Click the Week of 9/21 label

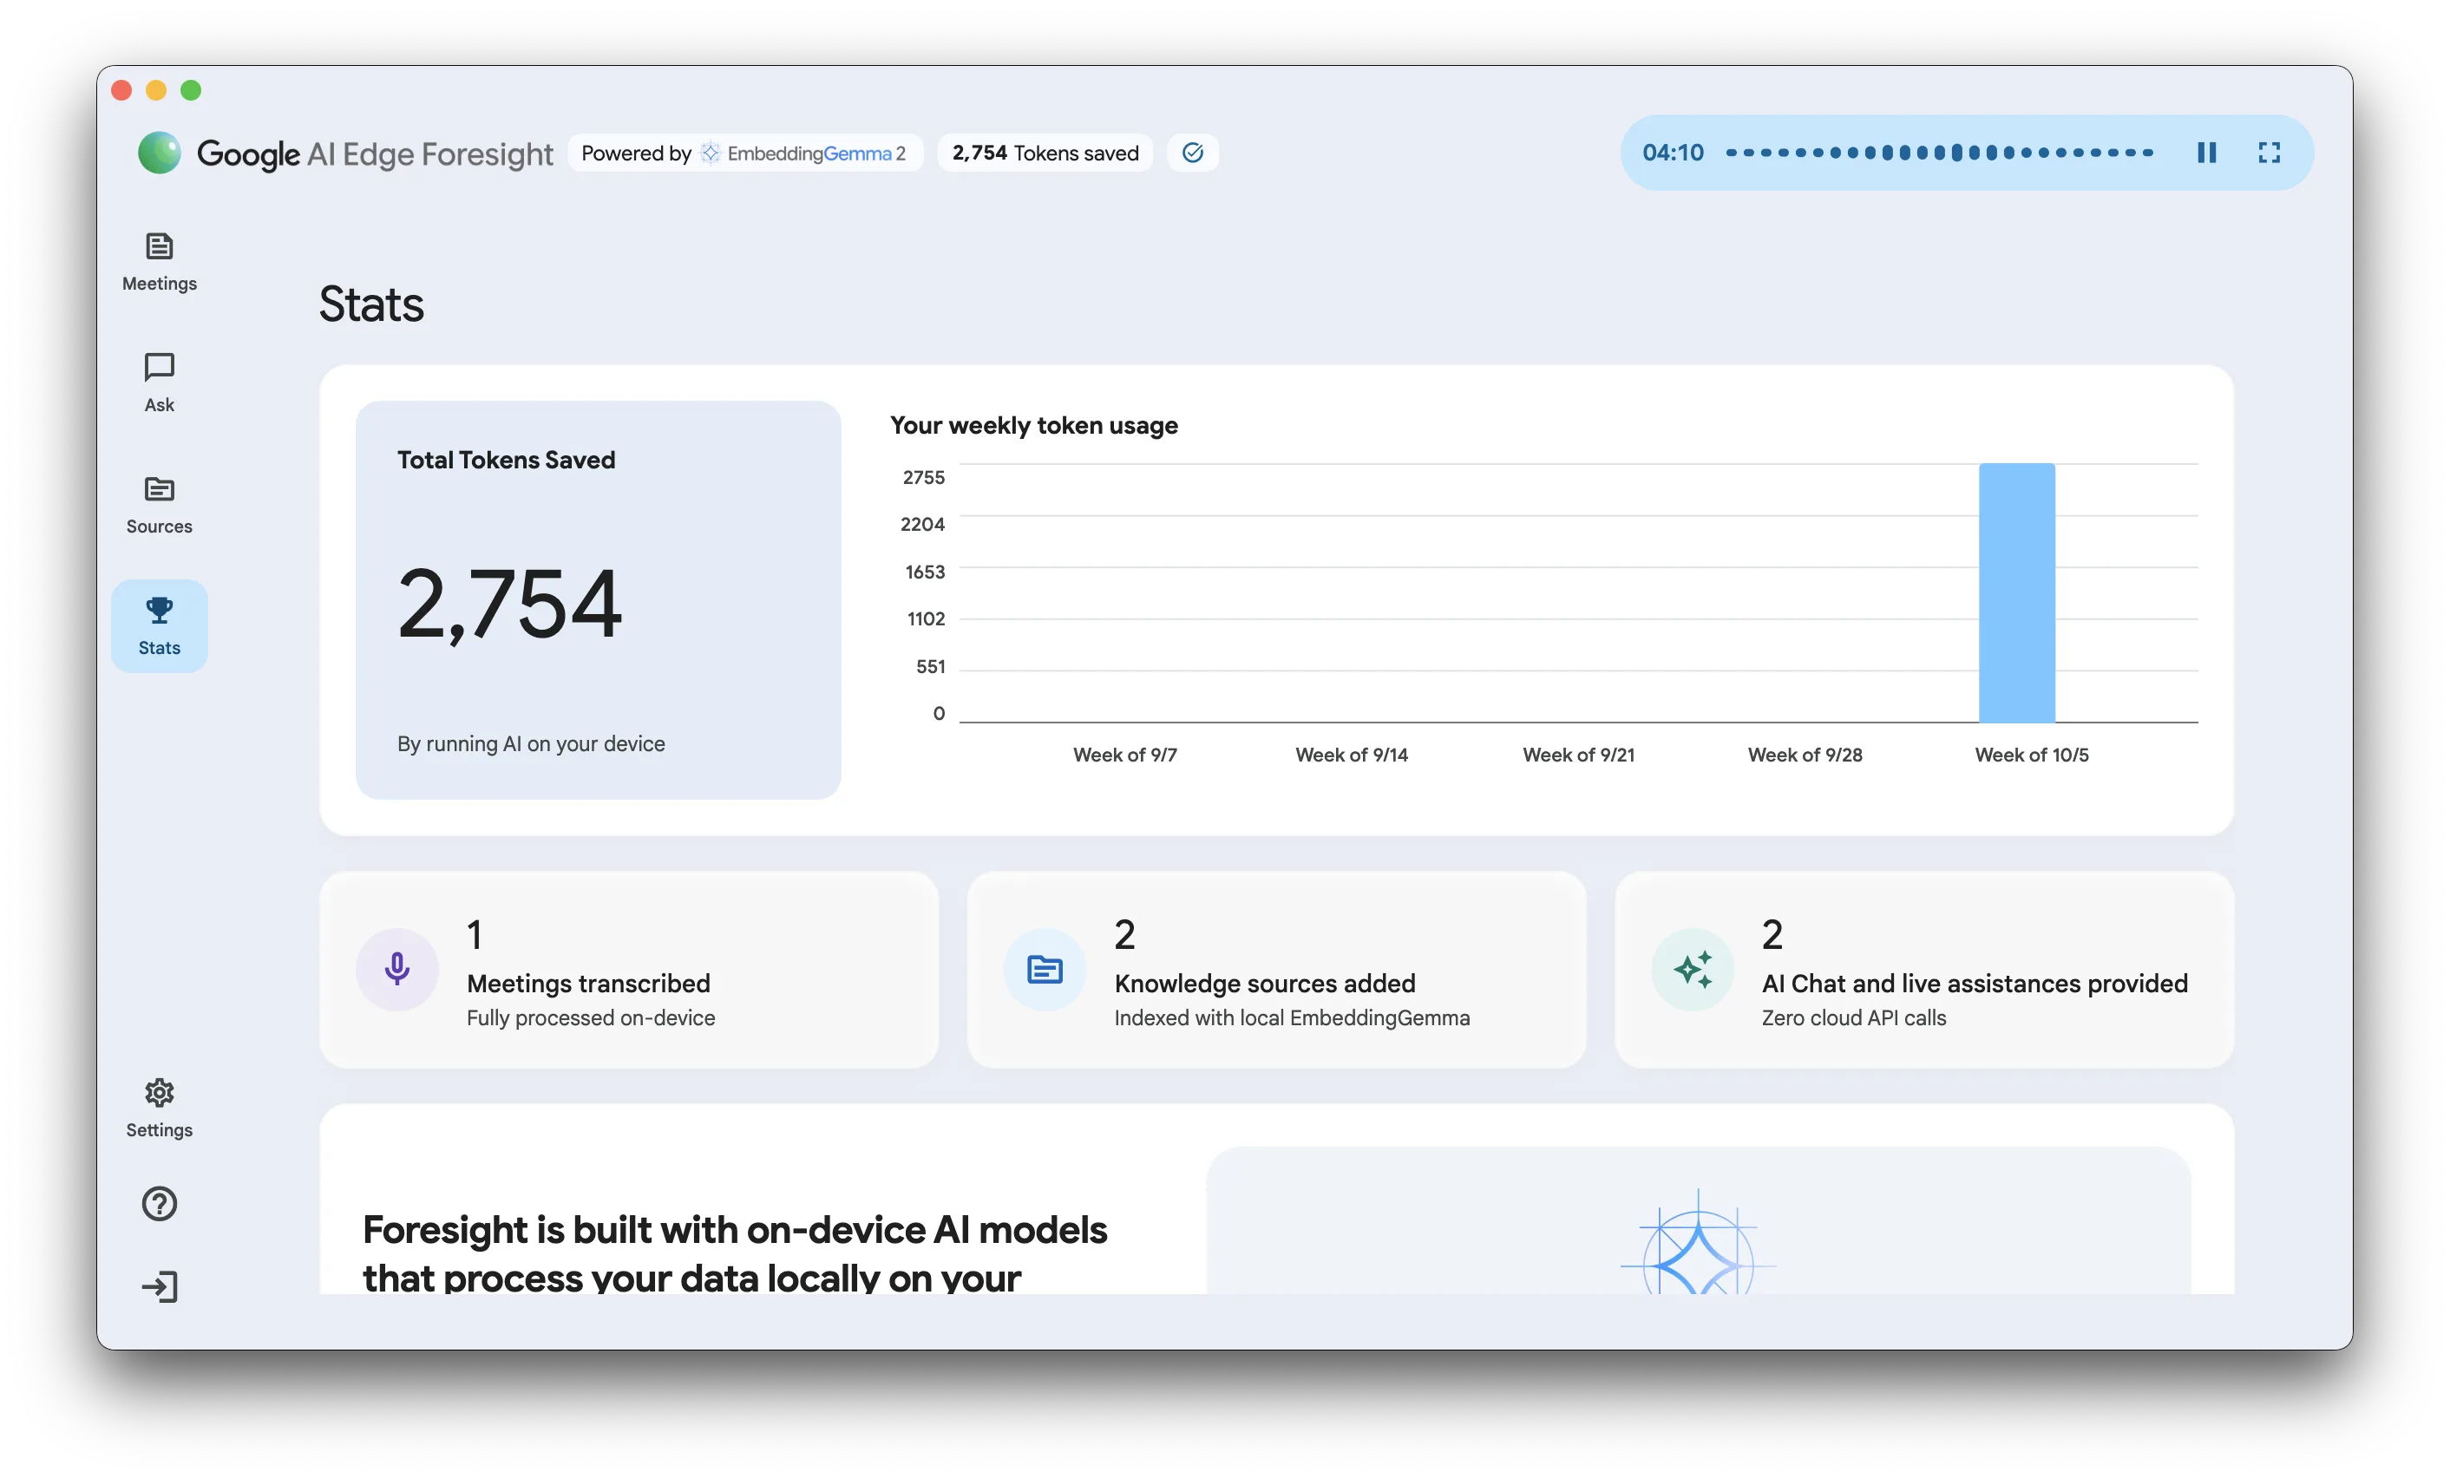(x=1578, y=755)
